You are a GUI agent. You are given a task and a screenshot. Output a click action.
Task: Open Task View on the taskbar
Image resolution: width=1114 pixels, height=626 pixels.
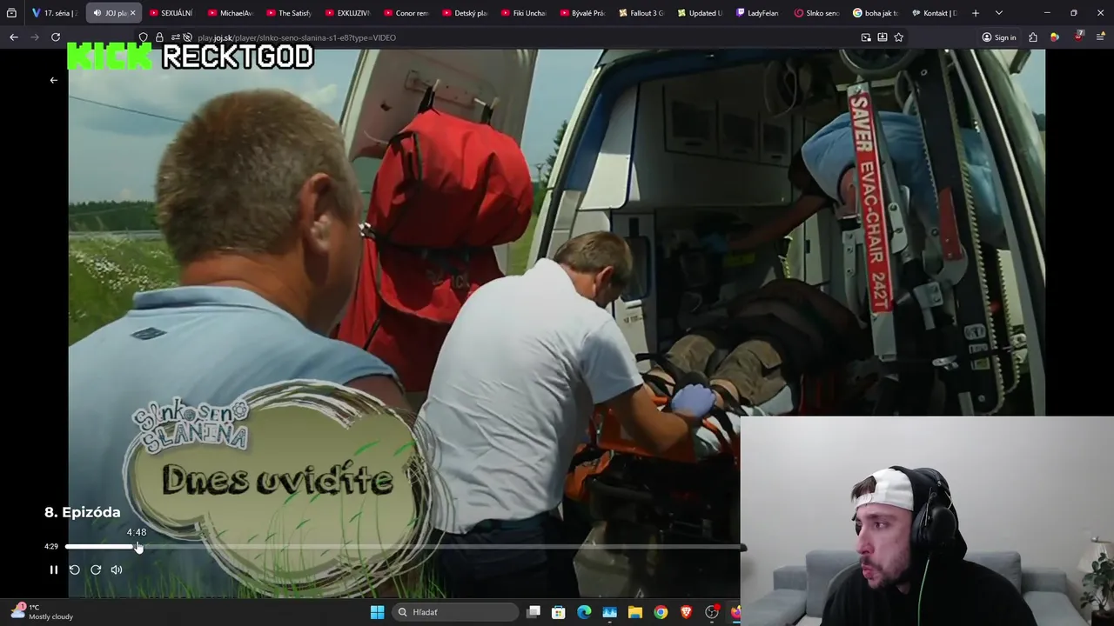[534, 612]
